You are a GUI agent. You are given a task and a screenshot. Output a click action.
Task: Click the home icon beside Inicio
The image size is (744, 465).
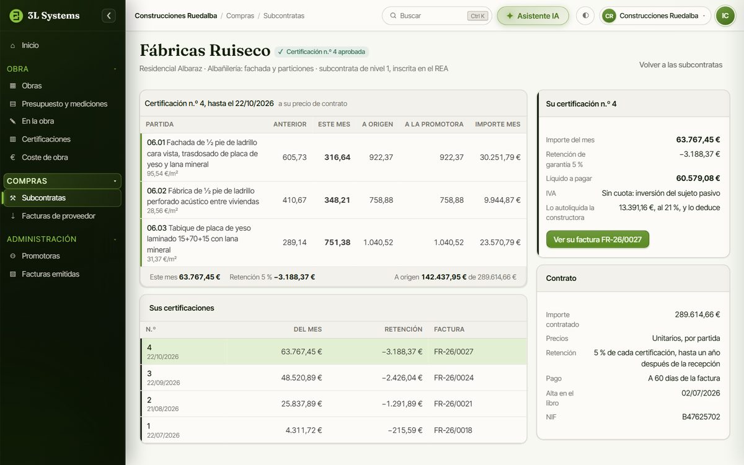point(12,45)
